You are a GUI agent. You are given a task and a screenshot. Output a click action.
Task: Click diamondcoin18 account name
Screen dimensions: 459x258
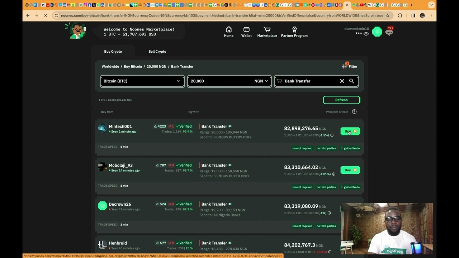(x=356, y=29)
